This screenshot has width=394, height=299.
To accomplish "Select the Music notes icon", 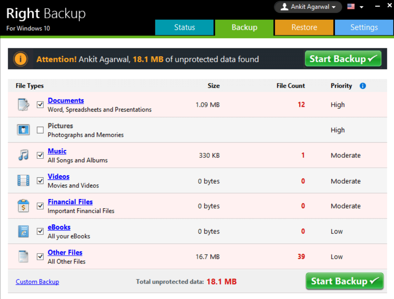I will (x=23, y=155).
